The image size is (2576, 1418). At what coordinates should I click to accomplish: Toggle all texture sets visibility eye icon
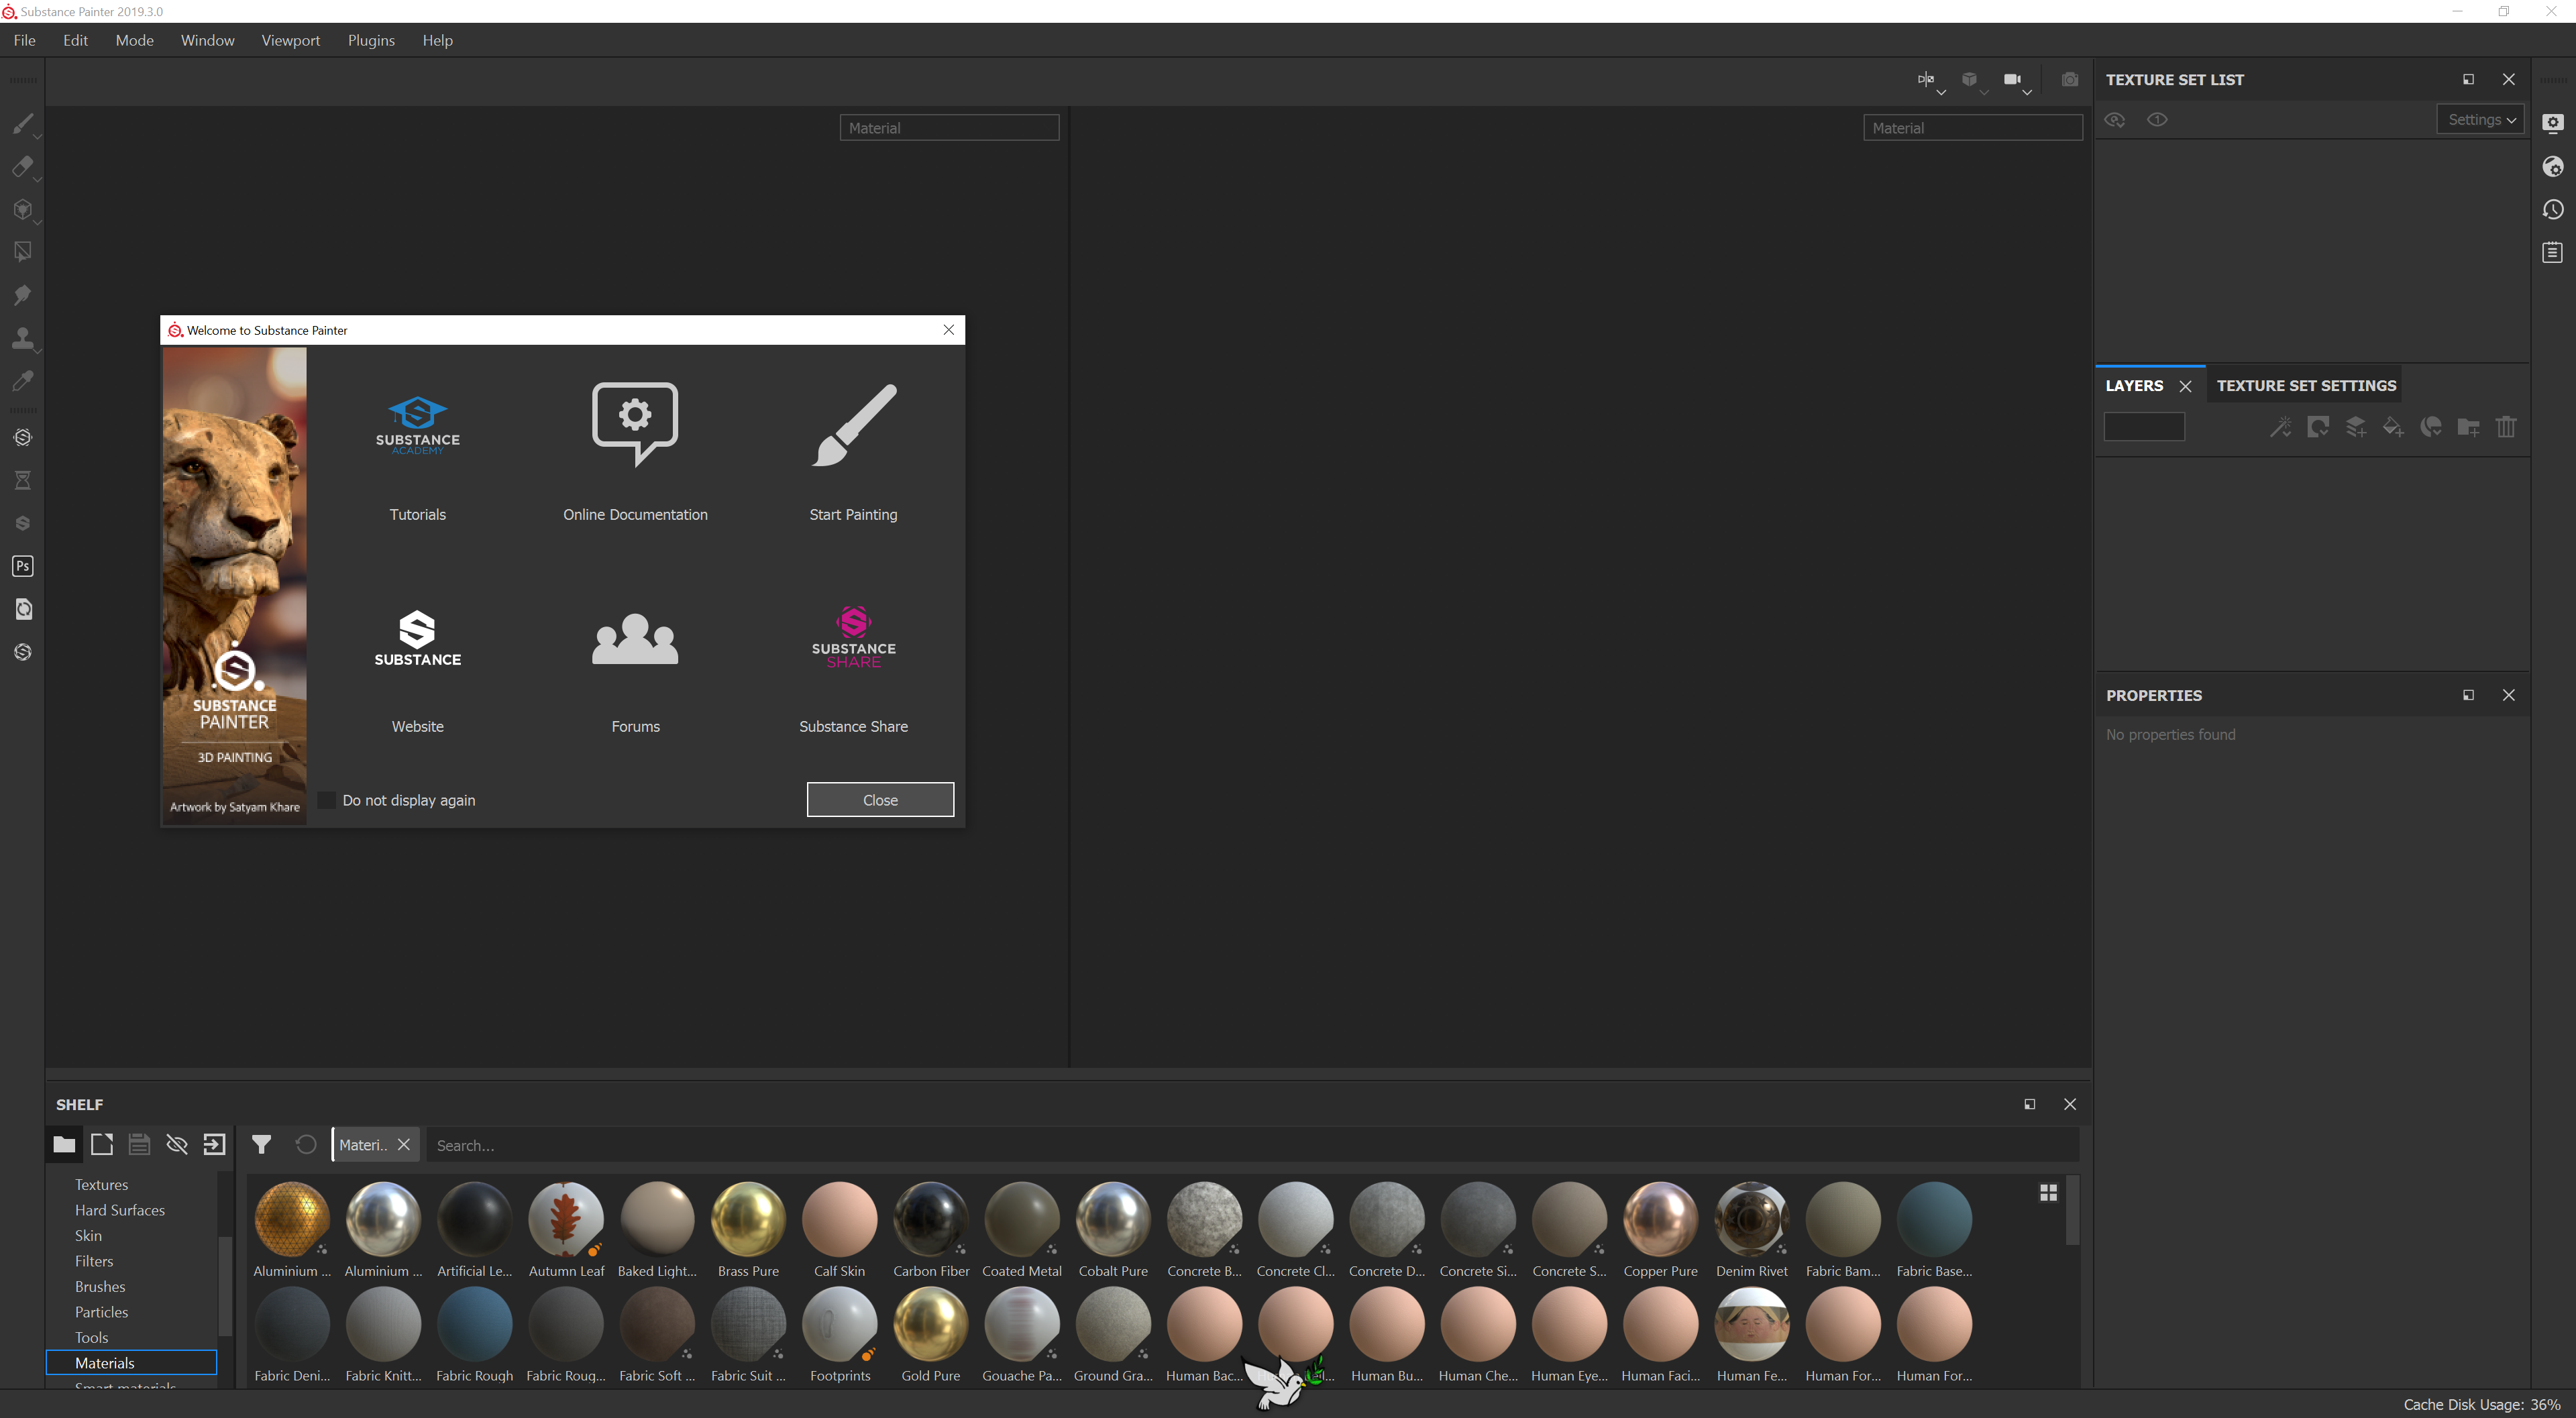pyautogui.click(x=2114, y=120)
